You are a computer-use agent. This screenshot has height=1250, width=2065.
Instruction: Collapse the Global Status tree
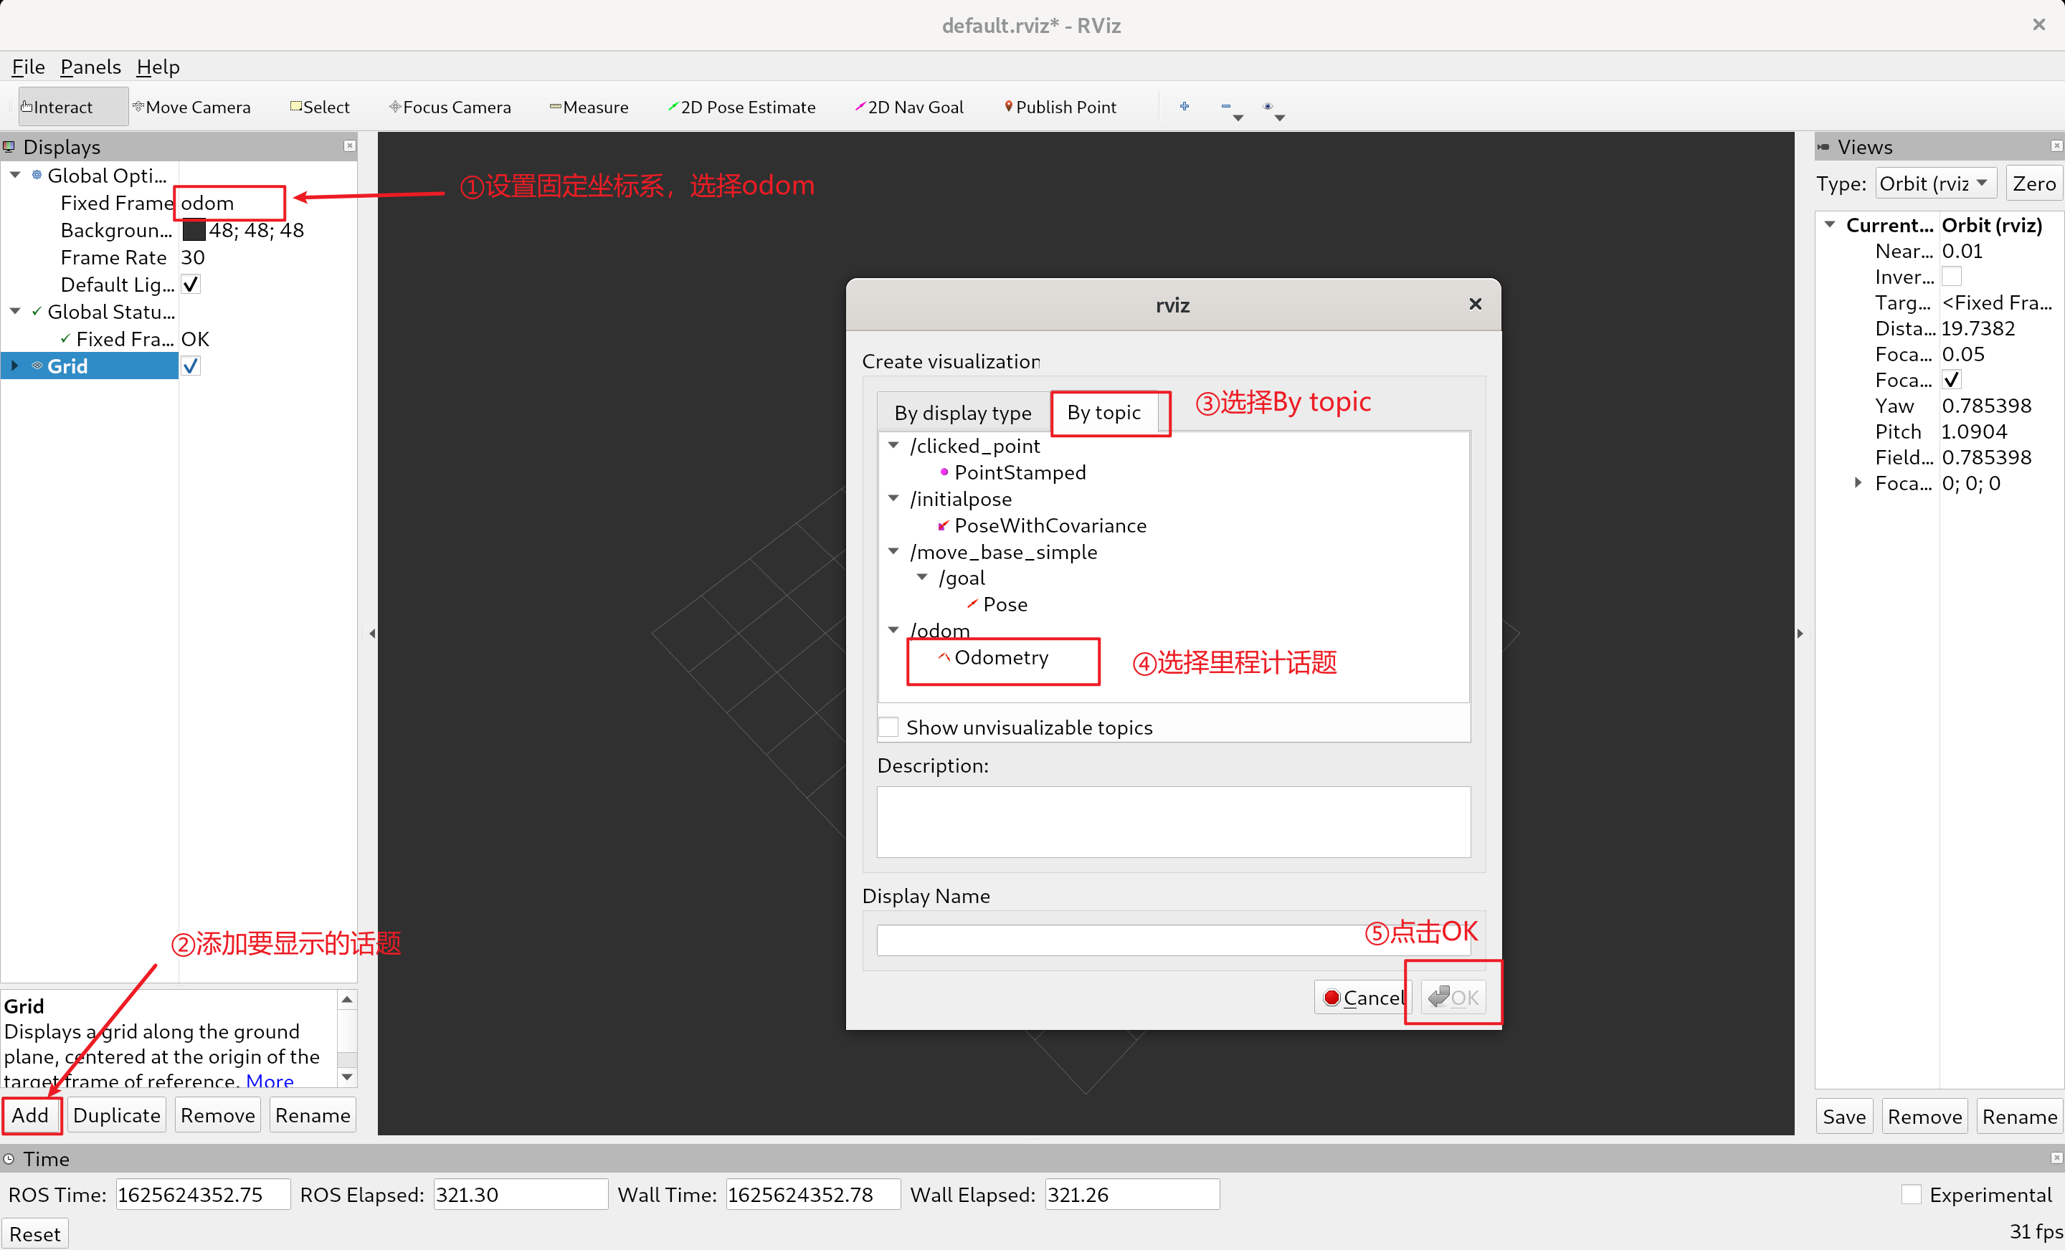[15, 311]
